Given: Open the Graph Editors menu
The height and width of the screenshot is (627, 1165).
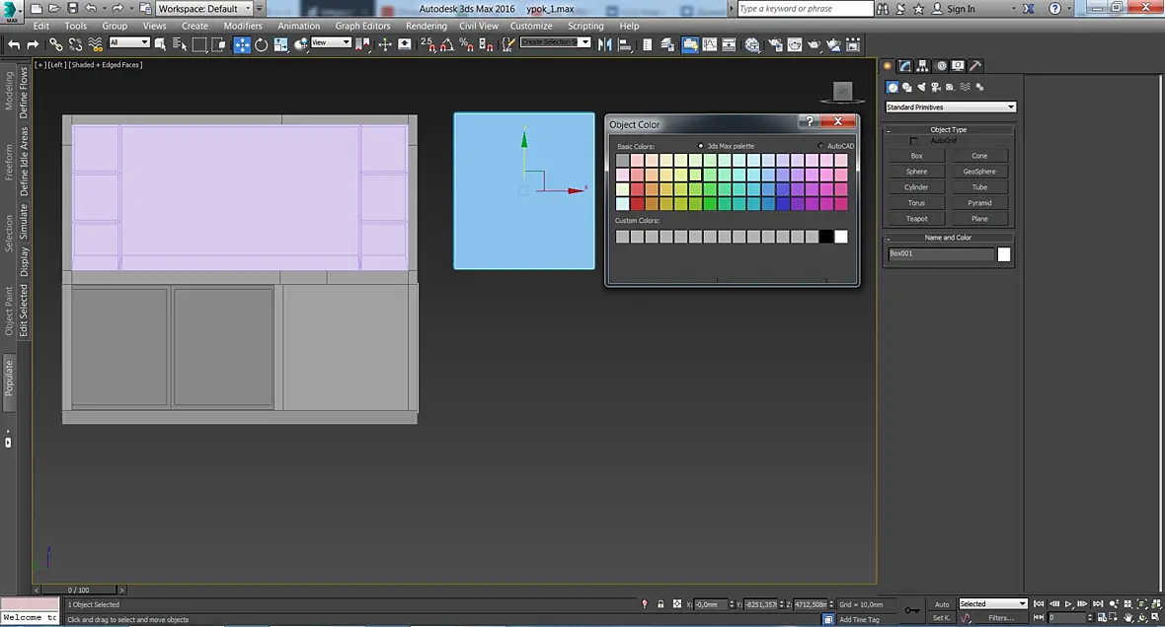Looking at the screenshot, I should [362, 26].
